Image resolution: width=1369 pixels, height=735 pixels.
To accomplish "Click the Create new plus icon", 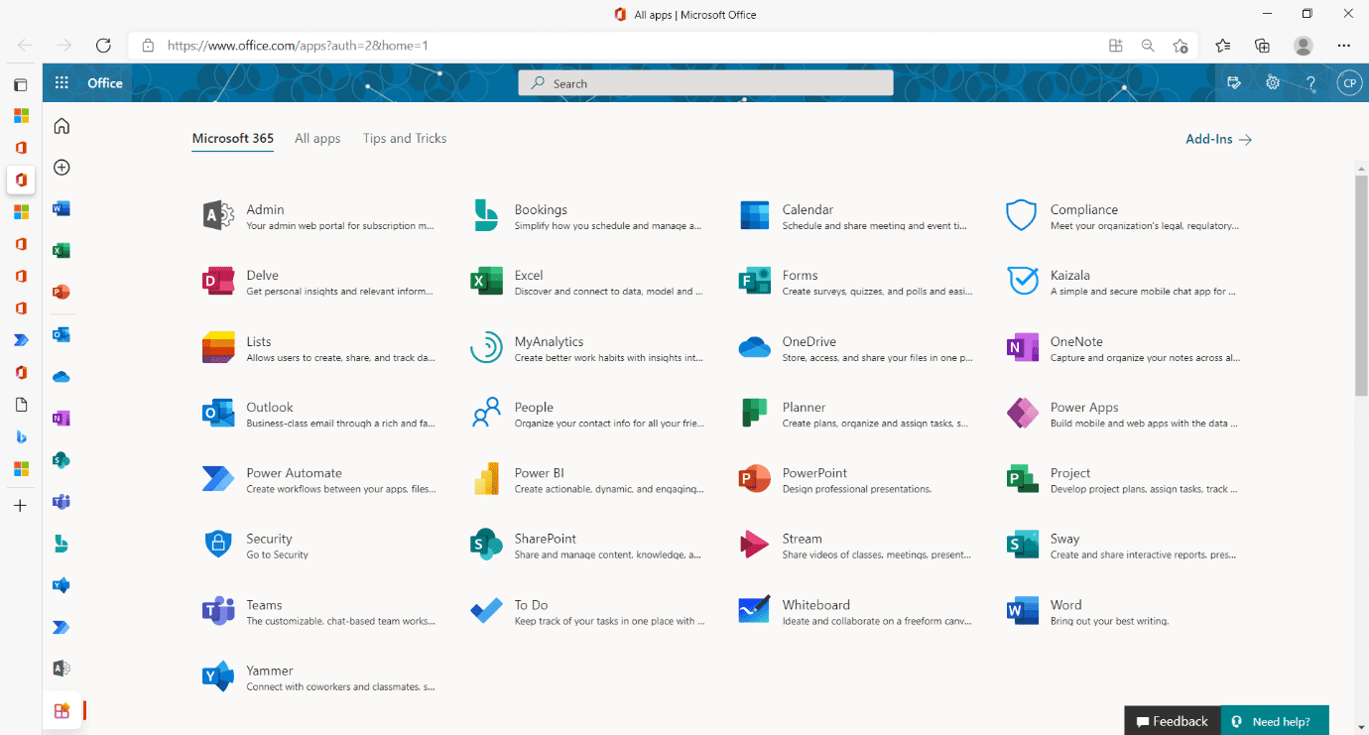I will coord(62,167).
